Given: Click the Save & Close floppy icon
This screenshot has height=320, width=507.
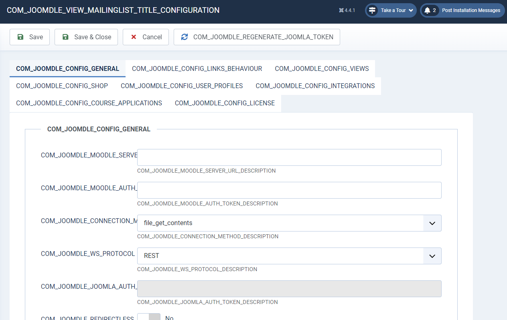Looking at the screenshot, I should click(65, 37).
